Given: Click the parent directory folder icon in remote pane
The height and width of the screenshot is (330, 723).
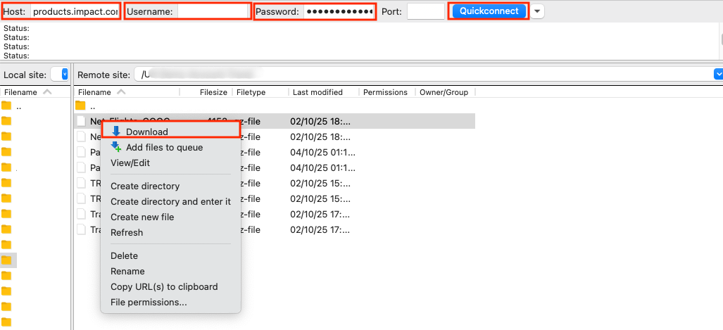Looking at the screenshot, I should (x=81, y=106).
